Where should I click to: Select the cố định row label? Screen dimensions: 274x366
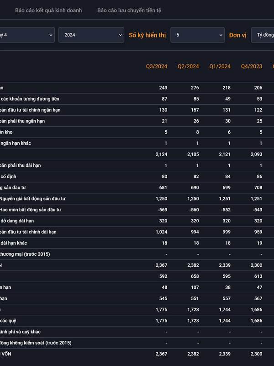click(x=8, y=177)
